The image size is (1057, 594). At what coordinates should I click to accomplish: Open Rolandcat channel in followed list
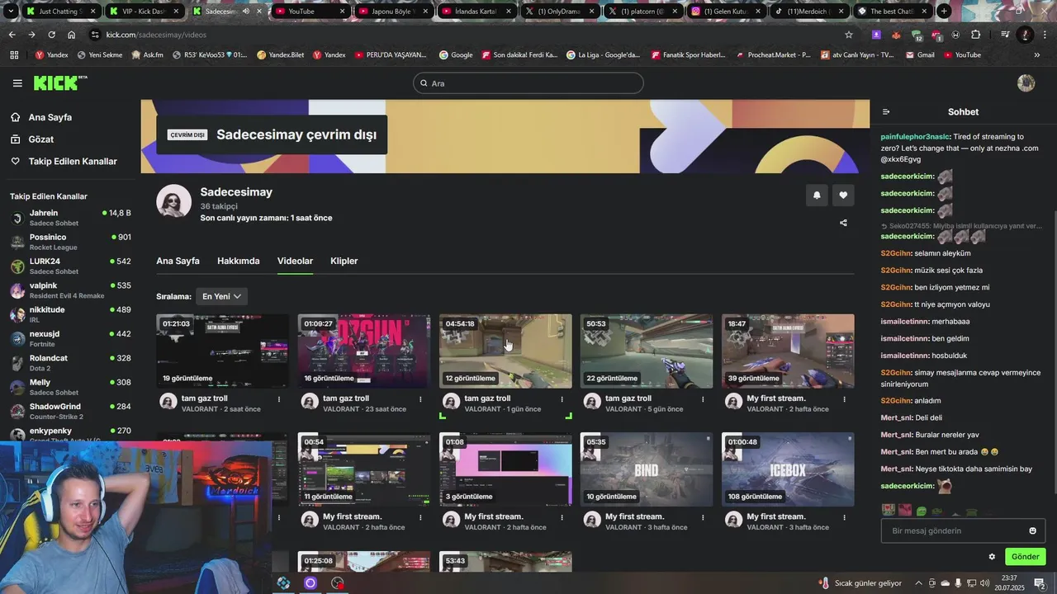pyautogui.click(x=70, y=363)
